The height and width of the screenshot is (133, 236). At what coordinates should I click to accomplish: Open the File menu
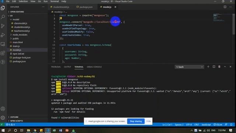(8, 1)
